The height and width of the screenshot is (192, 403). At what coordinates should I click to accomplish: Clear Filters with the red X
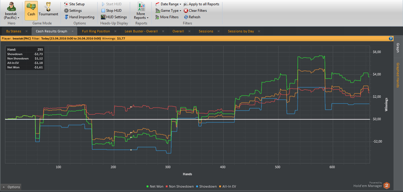[x=195, y=11]
